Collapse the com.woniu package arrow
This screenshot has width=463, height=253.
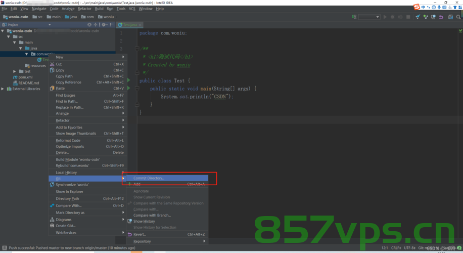(27, 54)
